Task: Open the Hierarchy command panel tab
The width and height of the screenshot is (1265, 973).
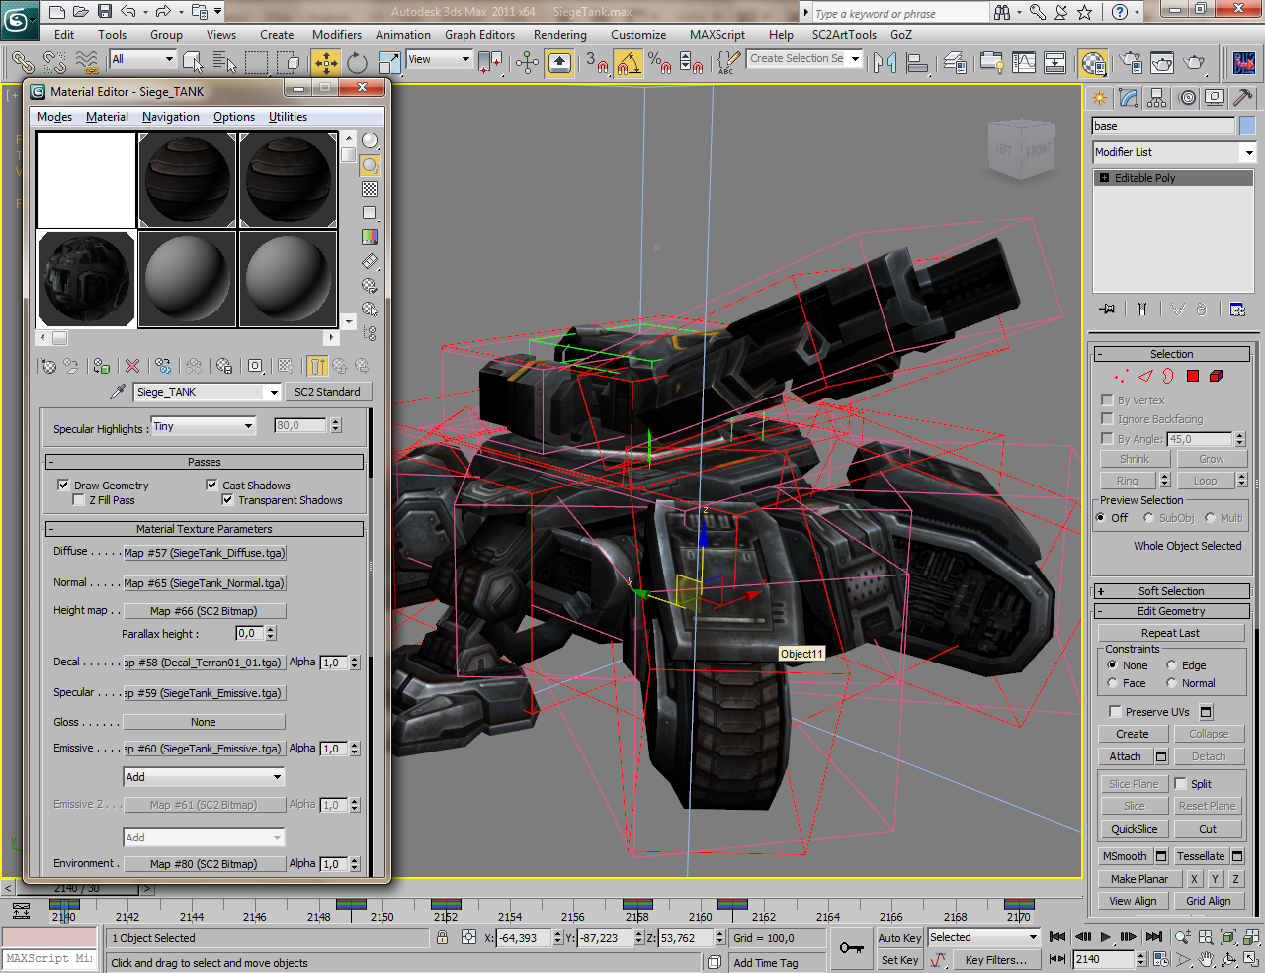Action: pos(1157,98)
